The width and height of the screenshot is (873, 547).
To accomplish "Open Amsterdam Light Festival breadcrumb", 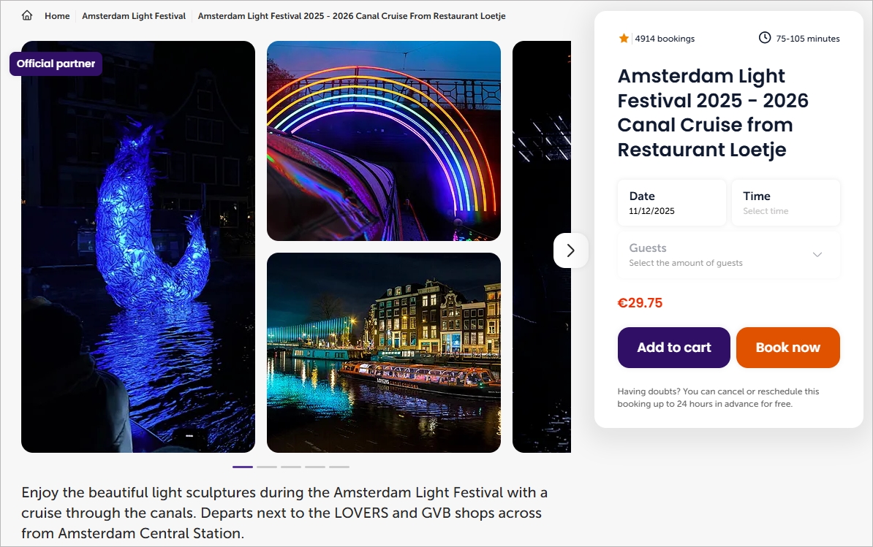I will click(134, 16).
